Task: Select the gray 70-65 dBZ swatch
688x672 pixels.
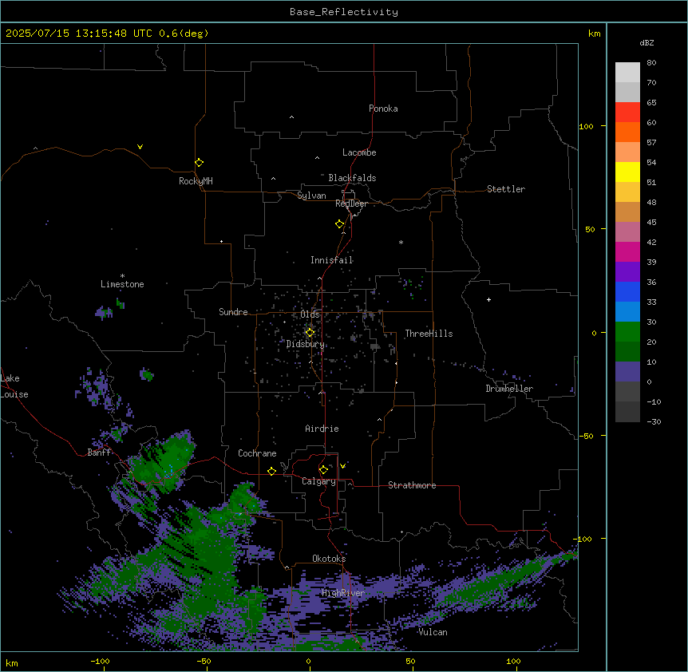Action: 627,92
